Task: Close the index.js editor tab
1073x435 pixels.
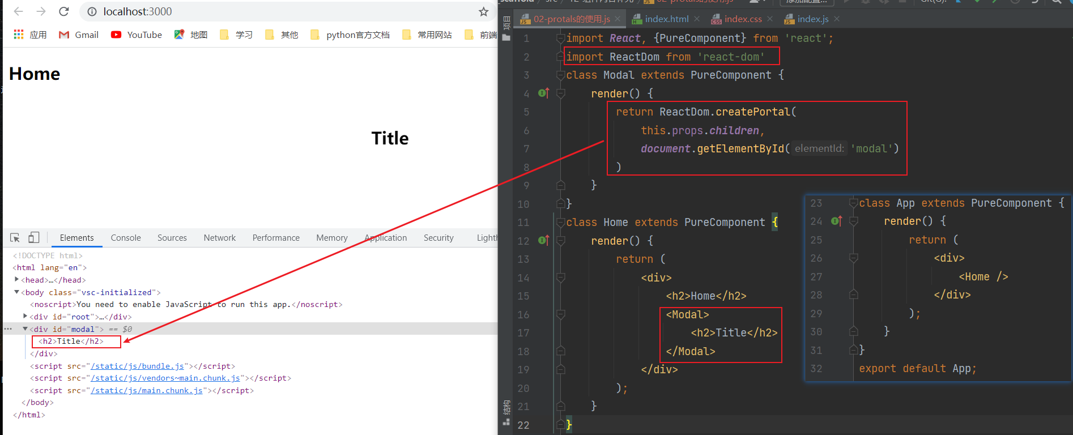Action: click(837, 19)
